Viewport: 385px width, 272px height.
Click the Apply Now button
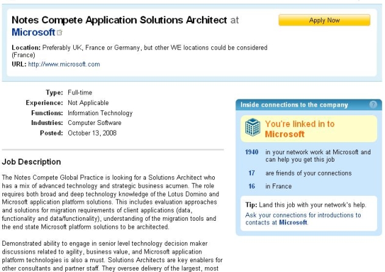pyautogui.click(x=324, y=20)
